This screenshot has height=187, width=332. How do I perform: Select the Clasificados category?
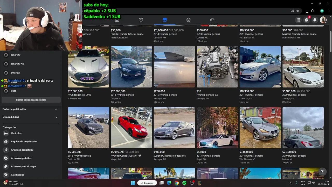tap(31, 175)
